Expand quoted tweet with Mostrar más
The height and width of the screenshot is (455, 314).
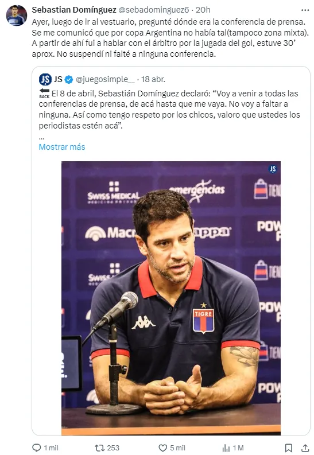pyautogui.click(x=62, y=147)
